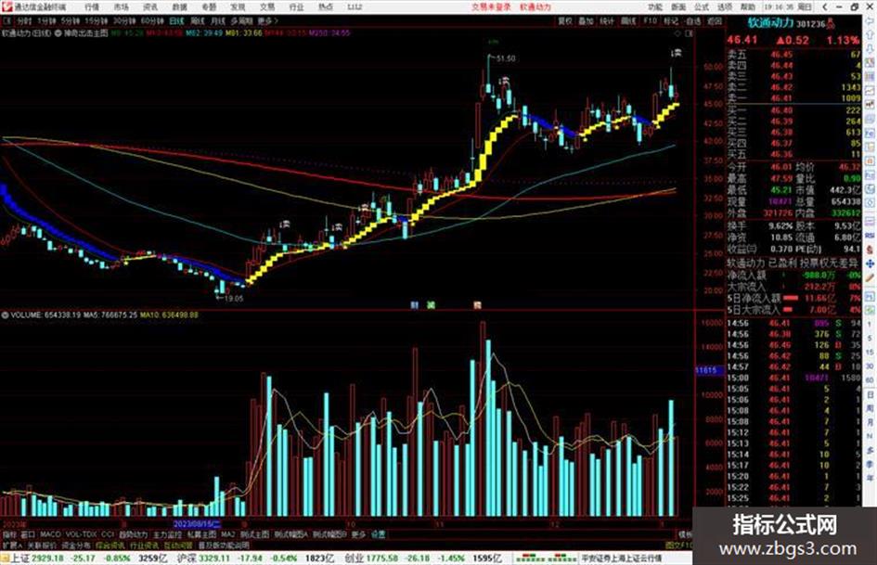Click the 2023/08/15 date marker on time axis
This screenshot has height=565, width=877.
197,524
